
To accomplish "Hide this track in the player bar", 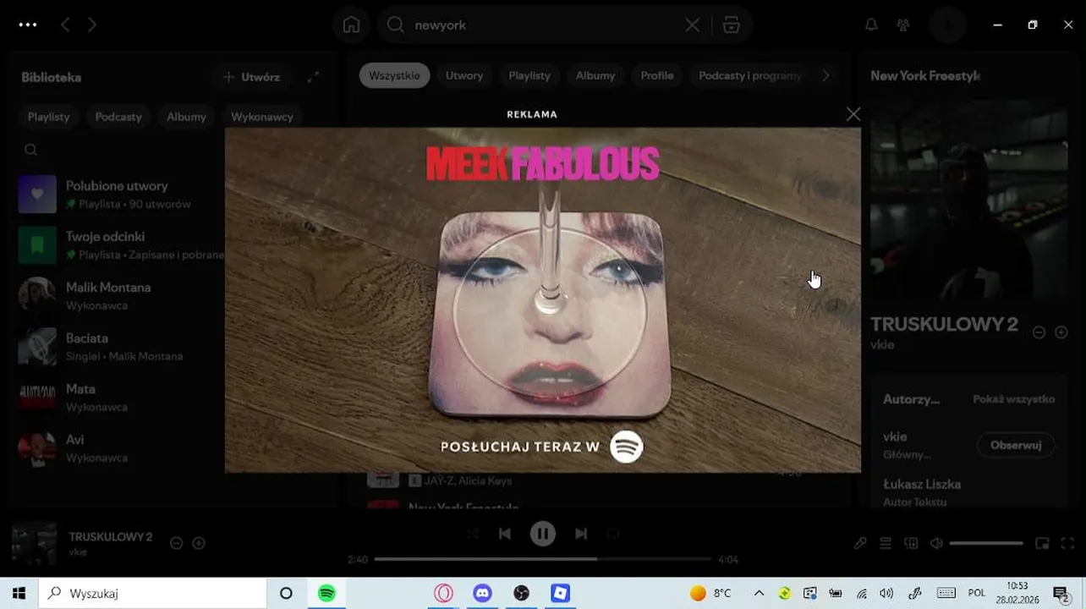I will pos(176,543).
